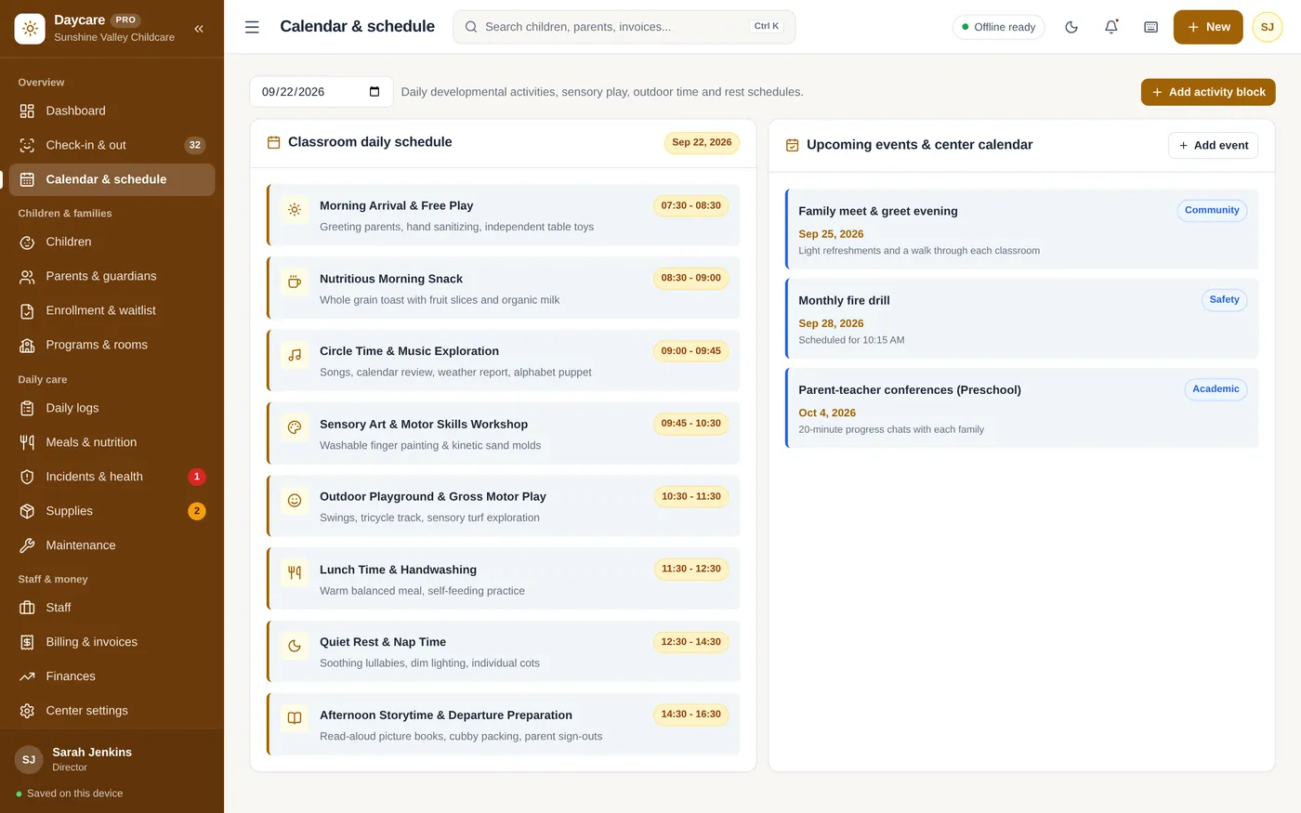This screenshot has height=813, width=1301.
Task: Click the Staff briefcase icon
Action: (x=27, y=608)
